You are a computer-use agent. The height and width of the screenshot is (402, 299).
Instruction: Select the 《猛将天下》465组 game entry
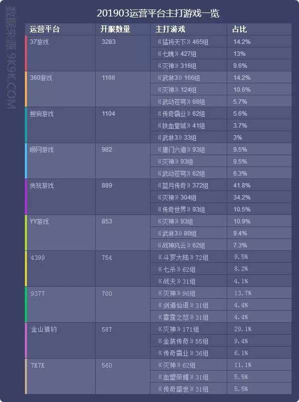click(x=182, y=42)
